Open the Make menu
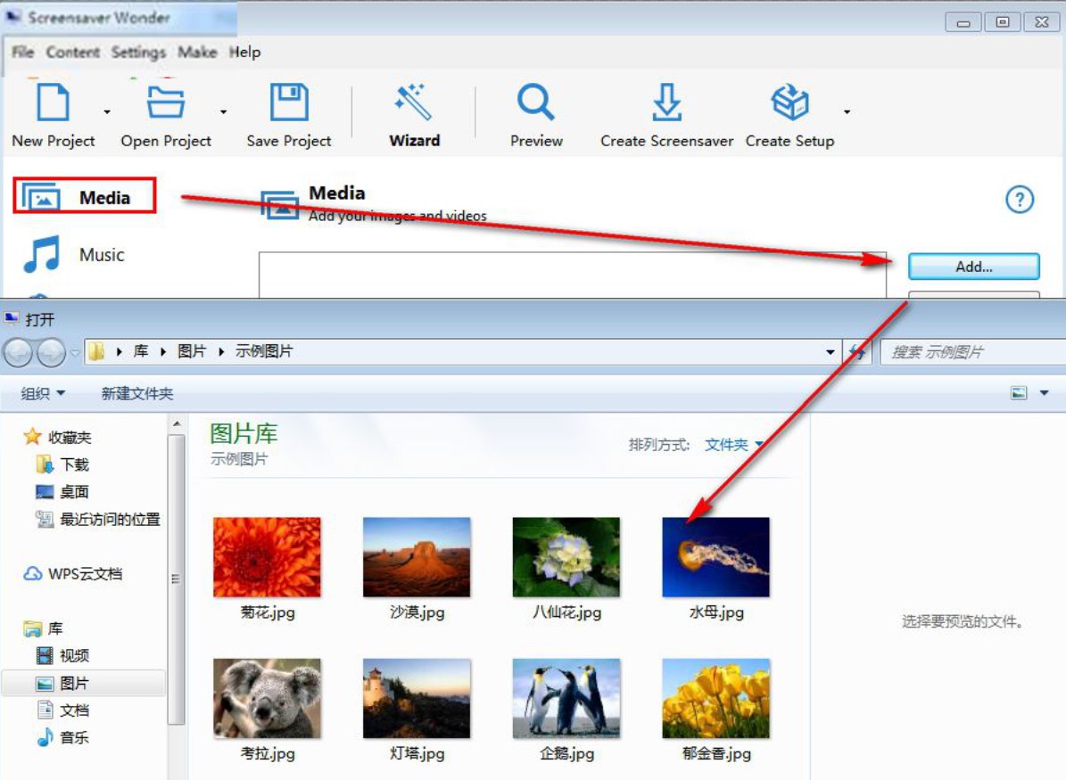1066x780 pixels. (x=197, y=52)
